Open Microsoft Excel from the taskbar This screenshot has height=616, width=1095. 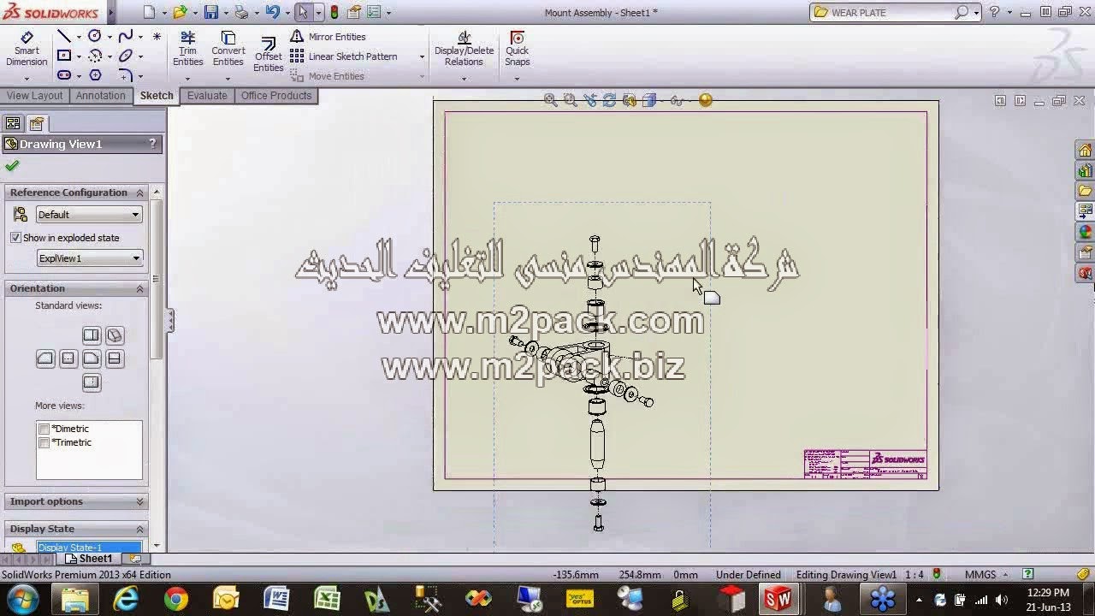(327, 599)
